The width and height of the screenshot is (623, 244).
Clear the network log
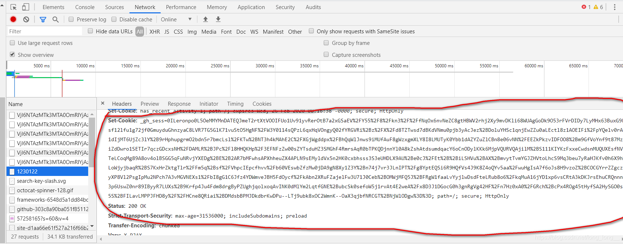26,20
